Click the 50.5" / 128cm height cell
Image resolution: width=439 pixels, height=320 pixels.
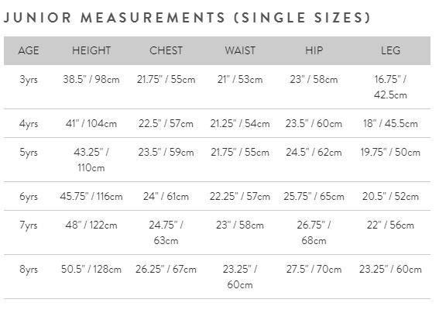pos(91,270)
